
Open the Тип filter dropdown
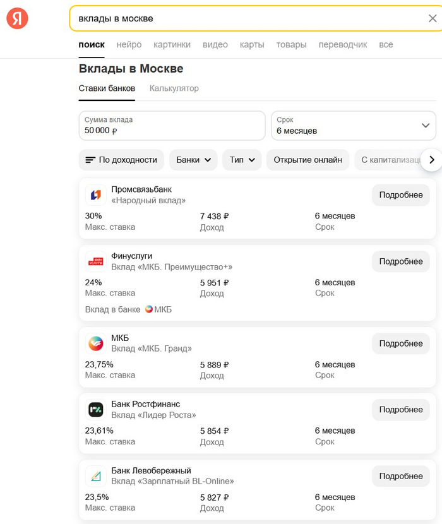tap(242, 160)
